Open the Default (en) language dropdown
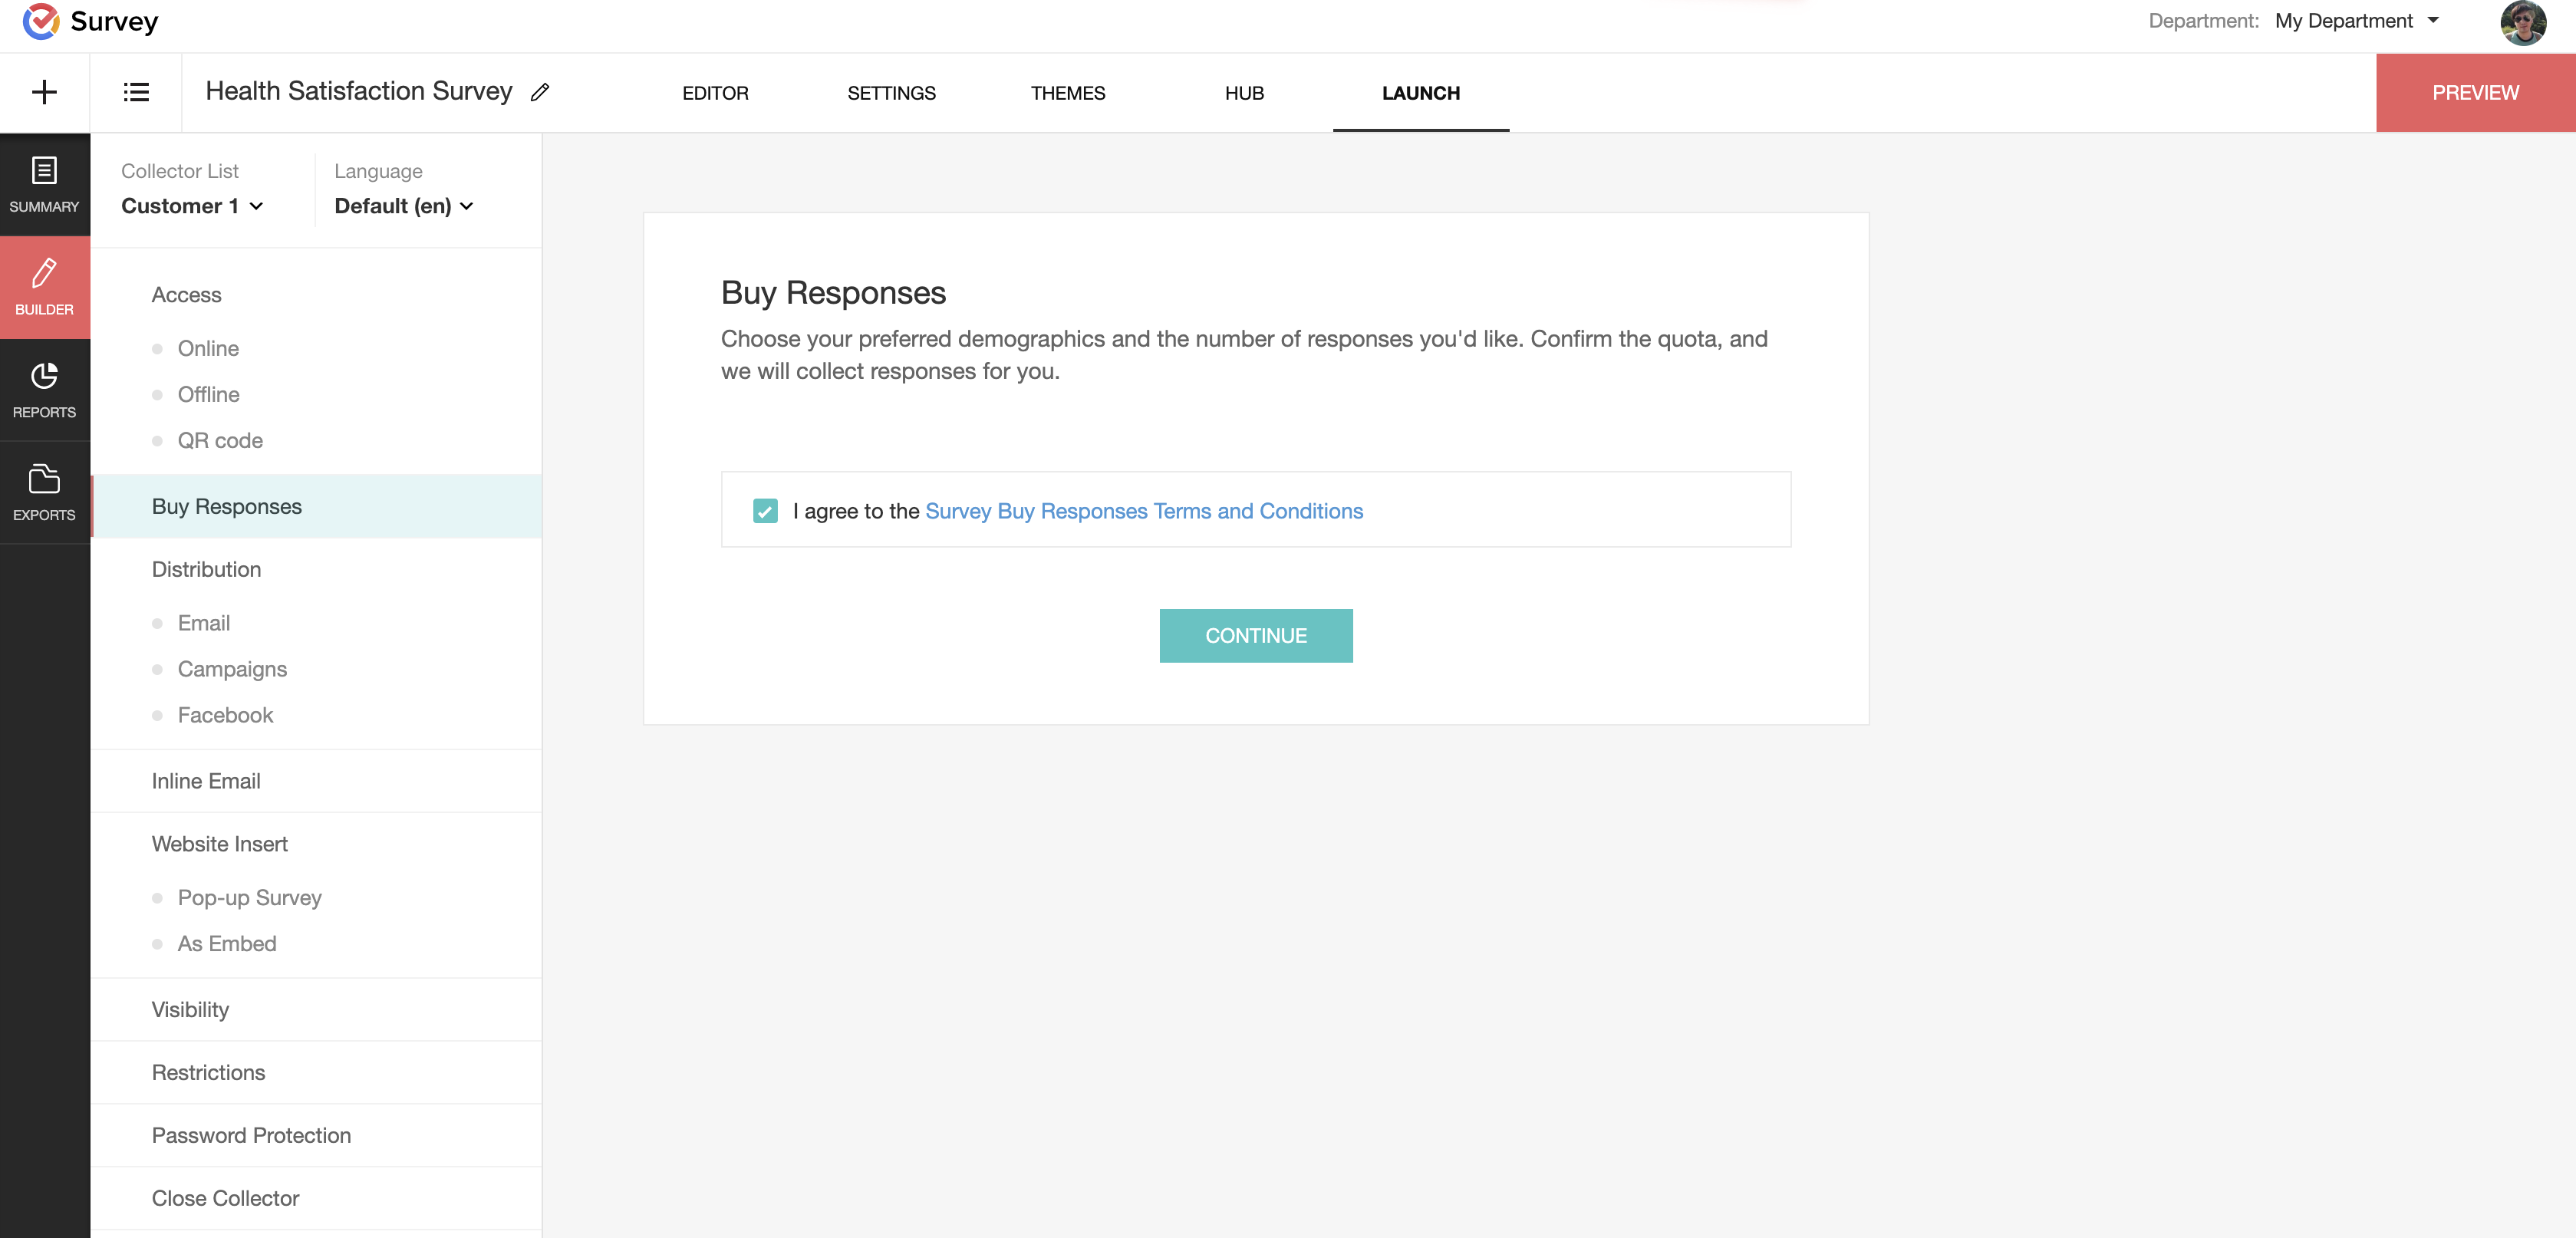 (x=403, y=206)
